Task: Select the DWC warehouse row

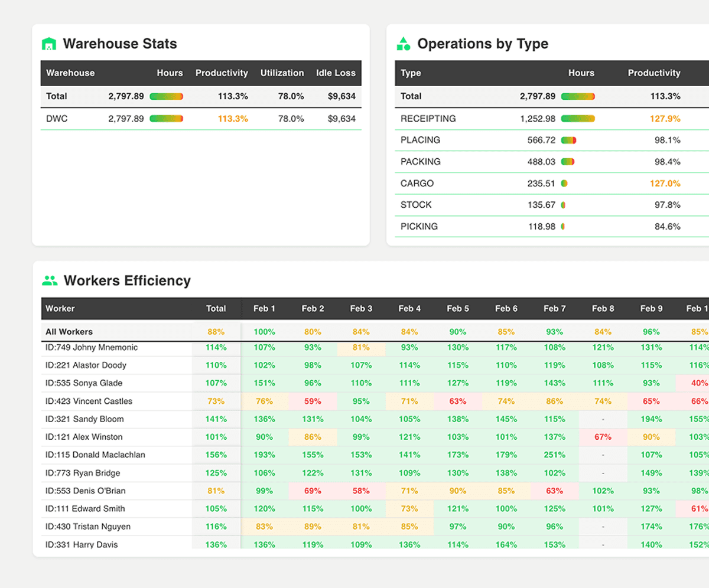Action: pyautogui.click(x=201, y=119)
